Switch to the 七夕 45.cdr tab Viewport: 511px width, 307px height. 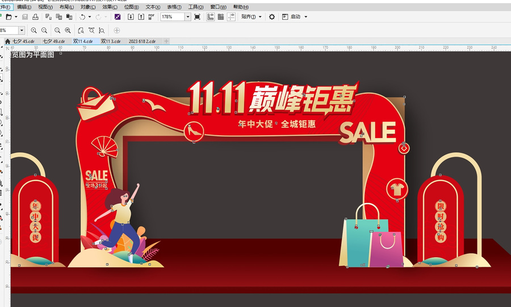point(23,41)
